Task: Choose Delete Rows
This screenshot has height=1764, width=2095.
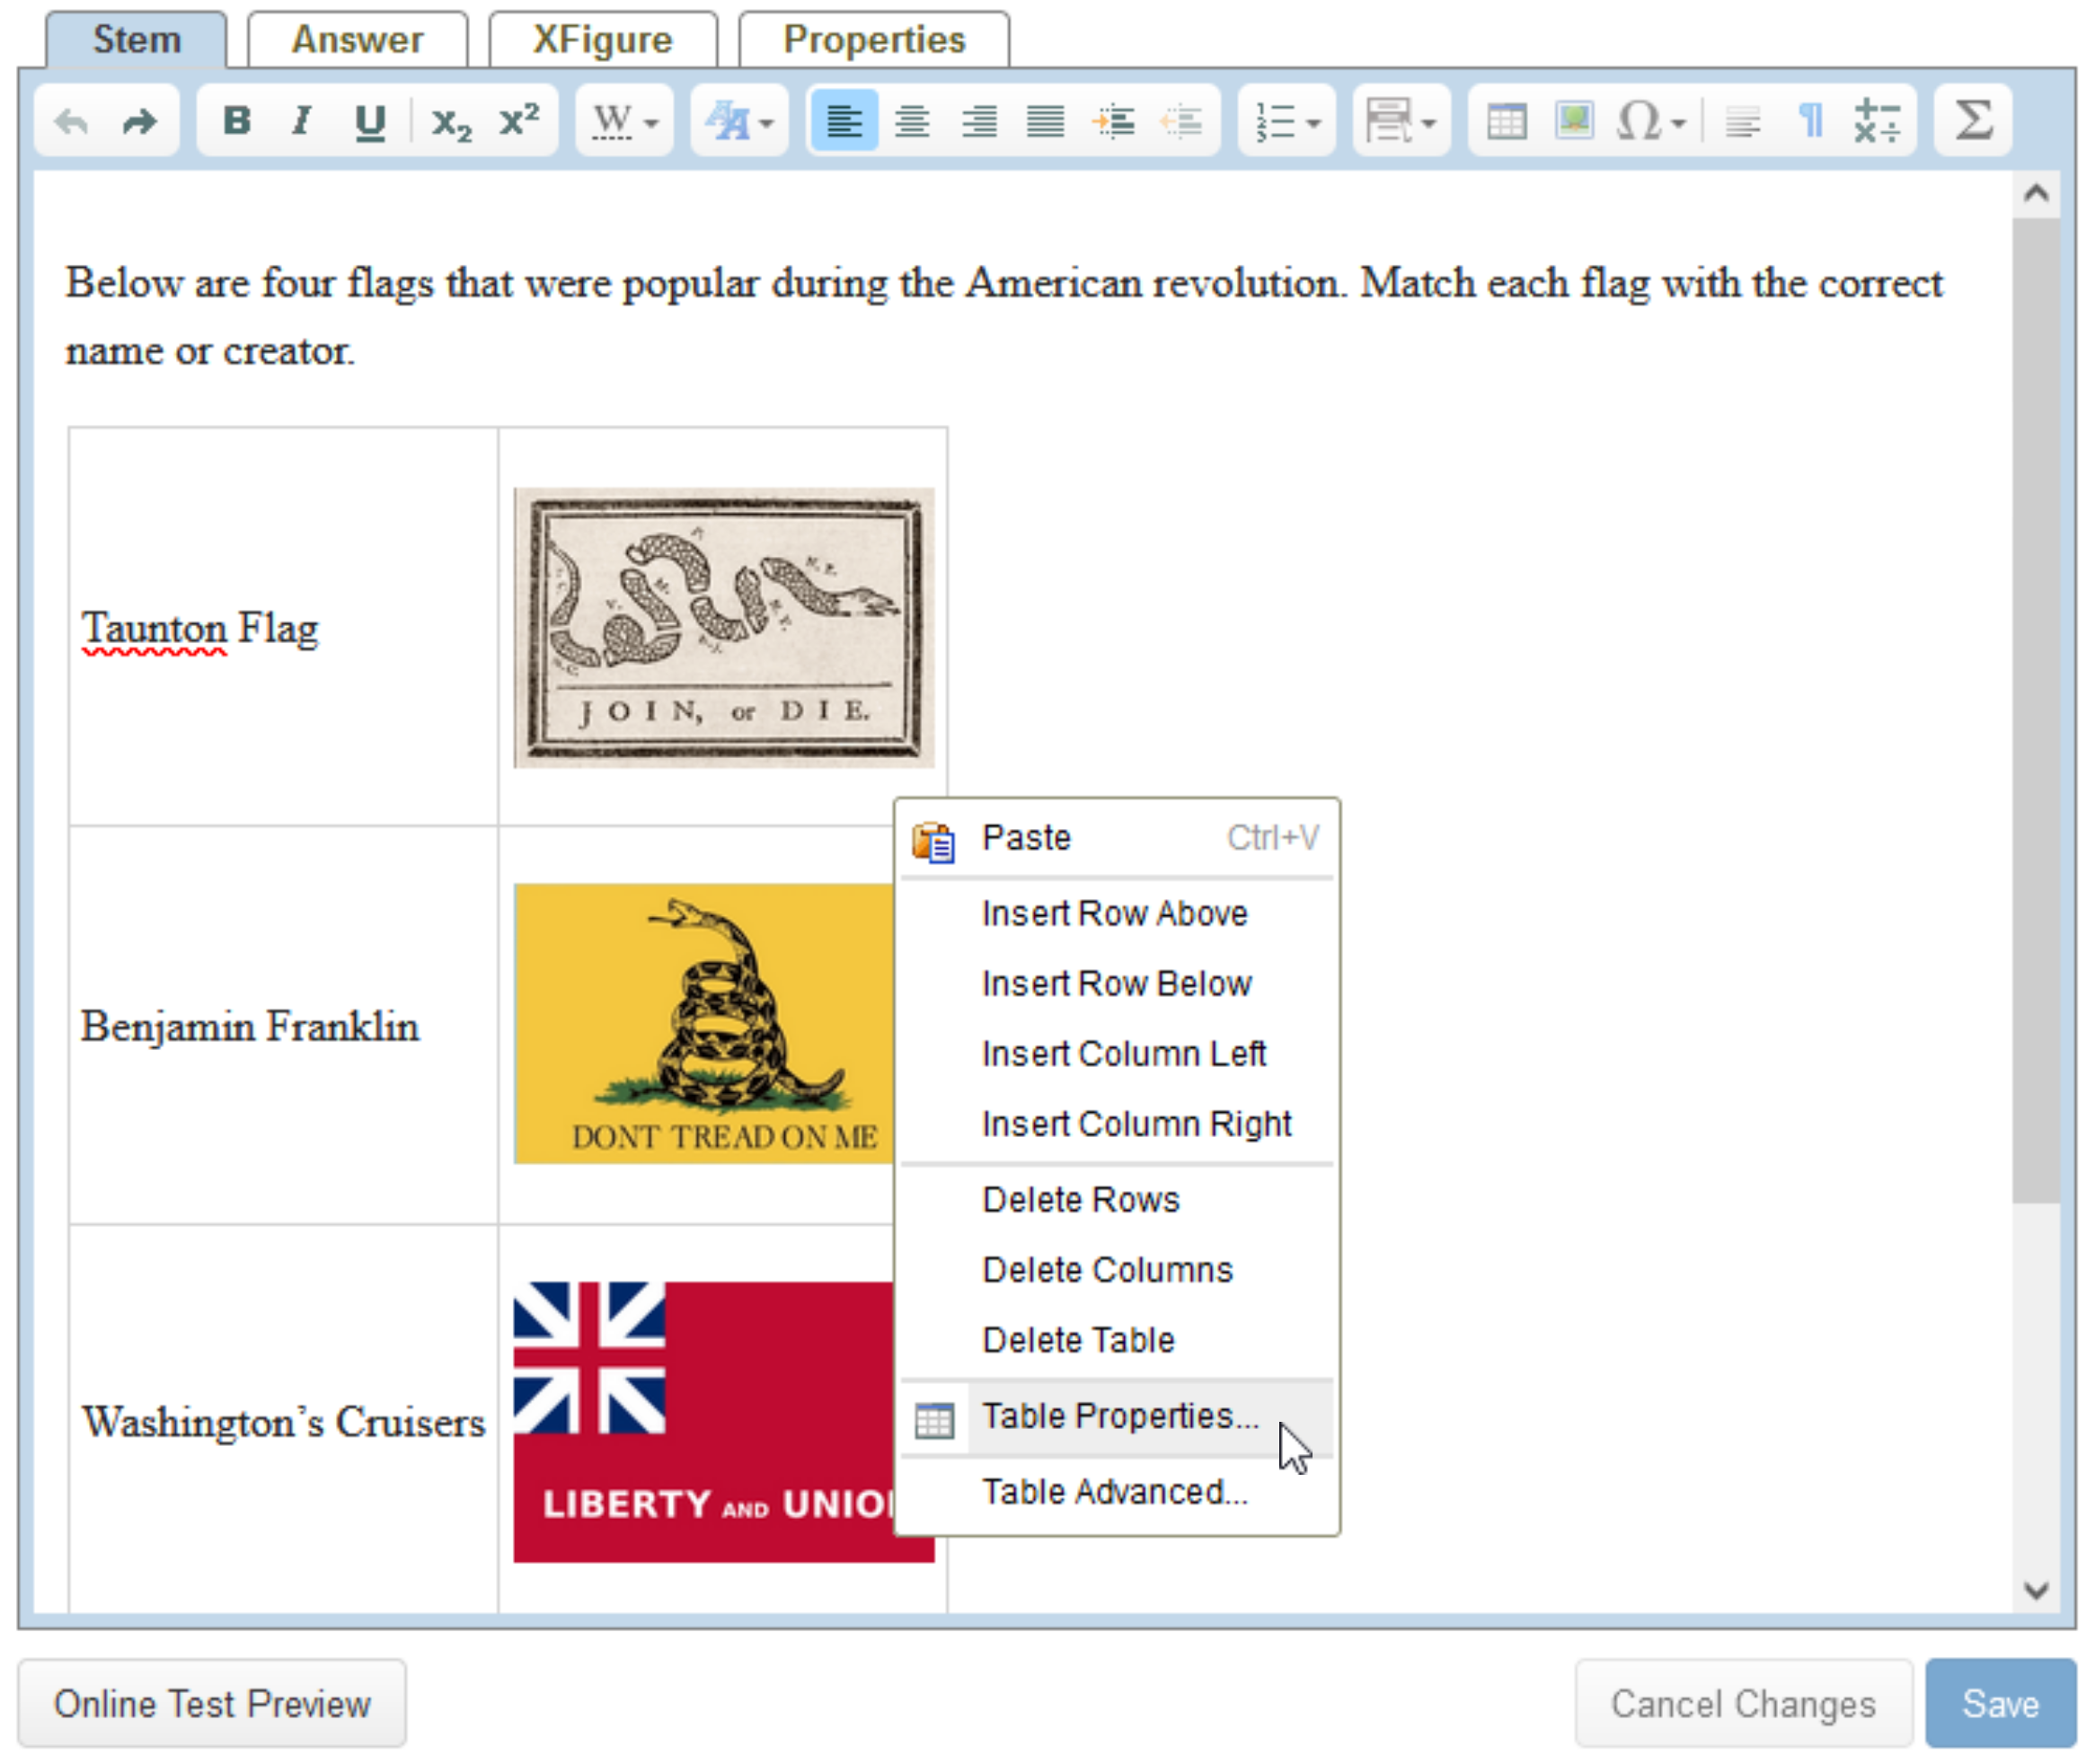Action: (x=1117, y=1200)
